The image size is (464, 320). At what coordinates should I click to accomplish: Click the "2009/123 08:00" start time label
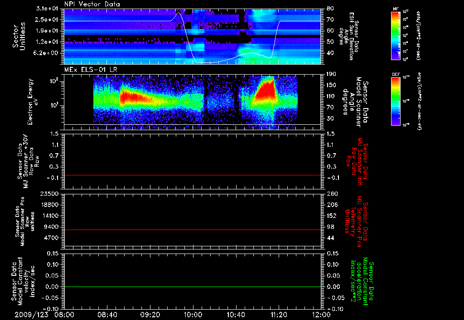(x=45, y=315)
